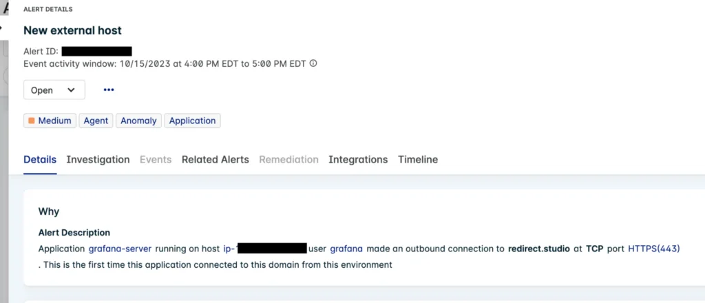This screenshot has height=303, width=705.
Task: Click the redacted ip- host link
Action: pyautogui.click(x=264, y=248)
